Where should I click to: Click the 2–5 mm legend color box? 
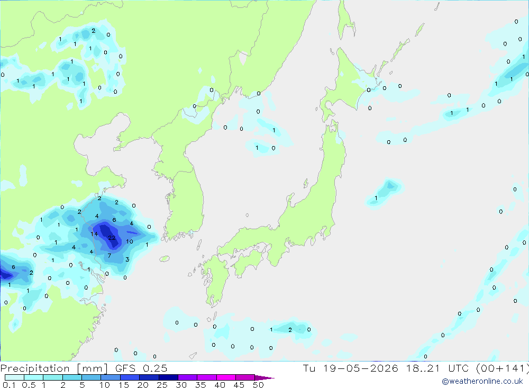click(72, 377)
